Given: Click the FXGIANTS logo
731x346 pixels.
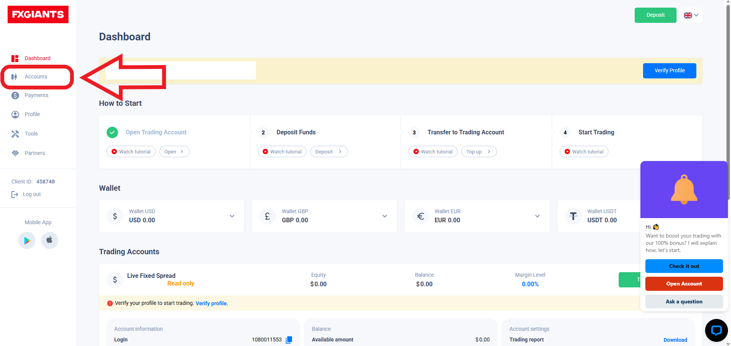Looking at the screenshot, I should click(38, 14).
